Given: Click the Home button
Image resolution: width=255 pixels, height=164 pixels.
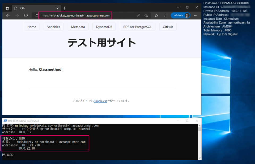Looking at the screenshot, I should click(32, 27).
